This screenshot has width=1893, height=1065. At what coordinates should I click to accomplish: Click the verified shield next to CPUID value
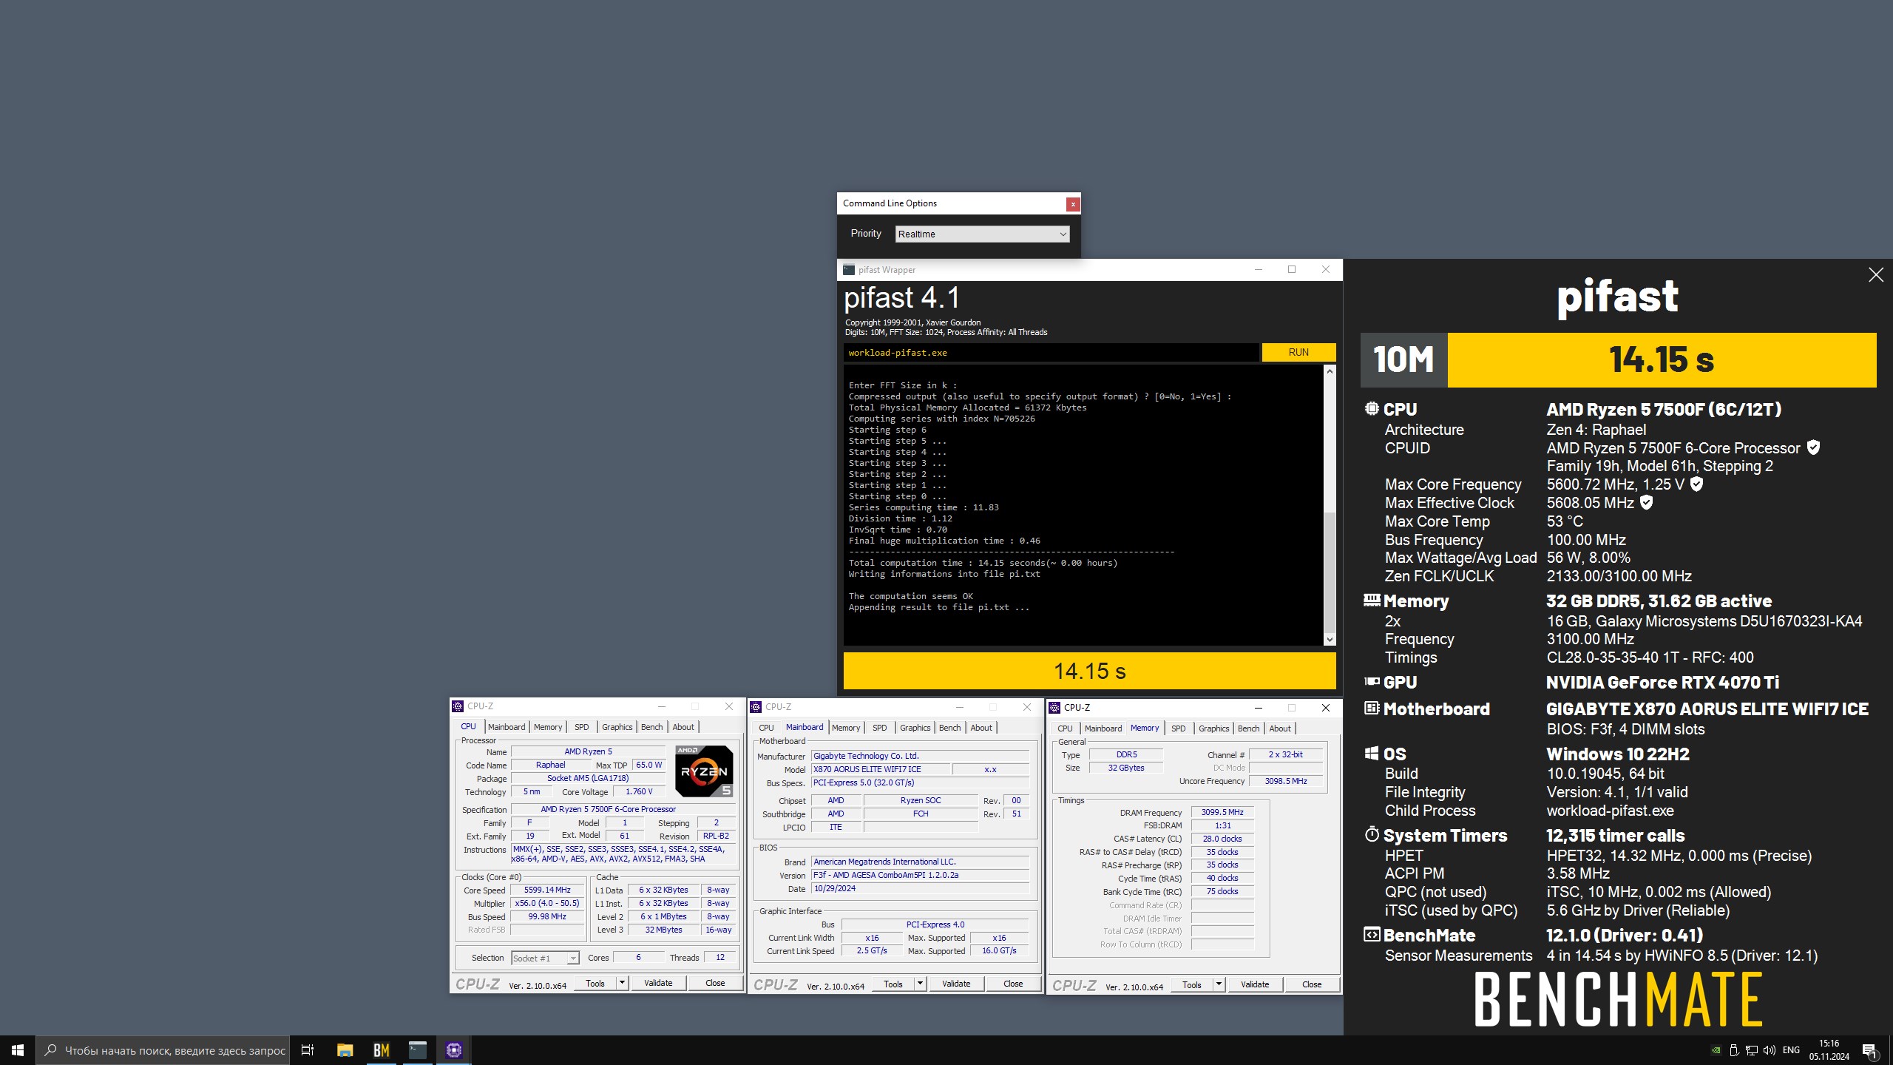tap(1813, 447)
